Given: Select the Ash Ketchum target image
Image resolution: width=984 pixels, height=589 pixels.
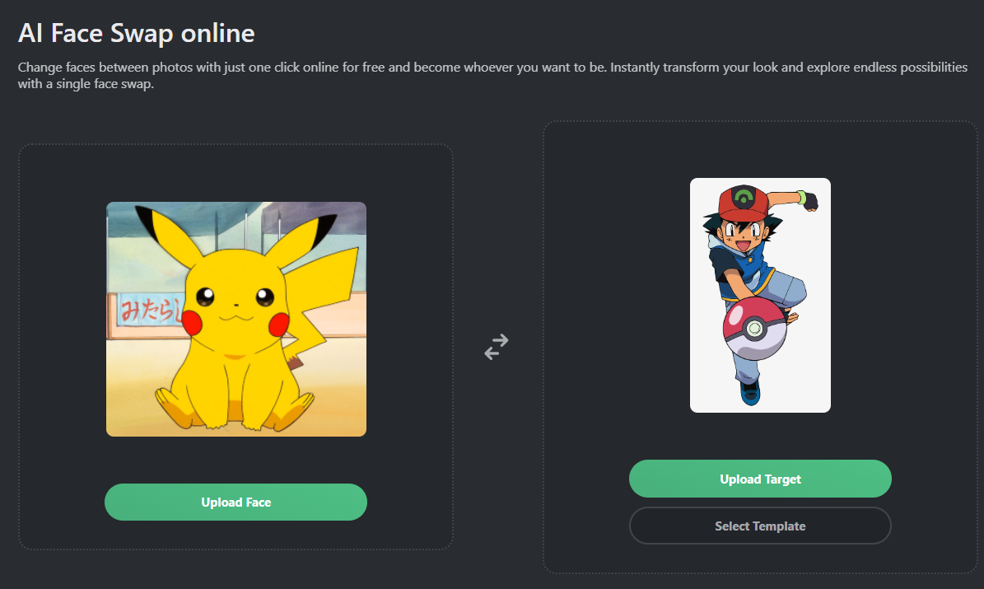Looking at the screenshot, I should [760, 295].
